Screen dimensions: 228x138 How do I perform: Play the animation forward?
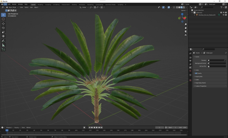(97, 127)
